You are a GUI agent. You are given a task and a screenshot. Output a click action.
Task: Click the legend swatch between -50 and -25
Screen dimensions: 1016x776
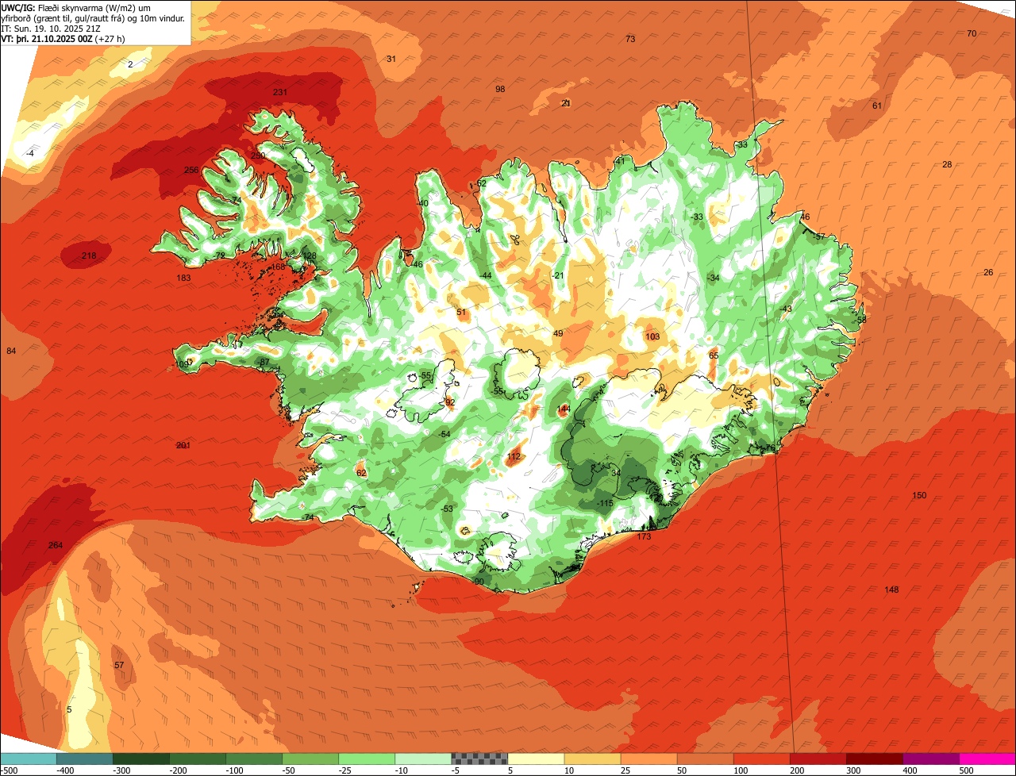coord(310,759)
